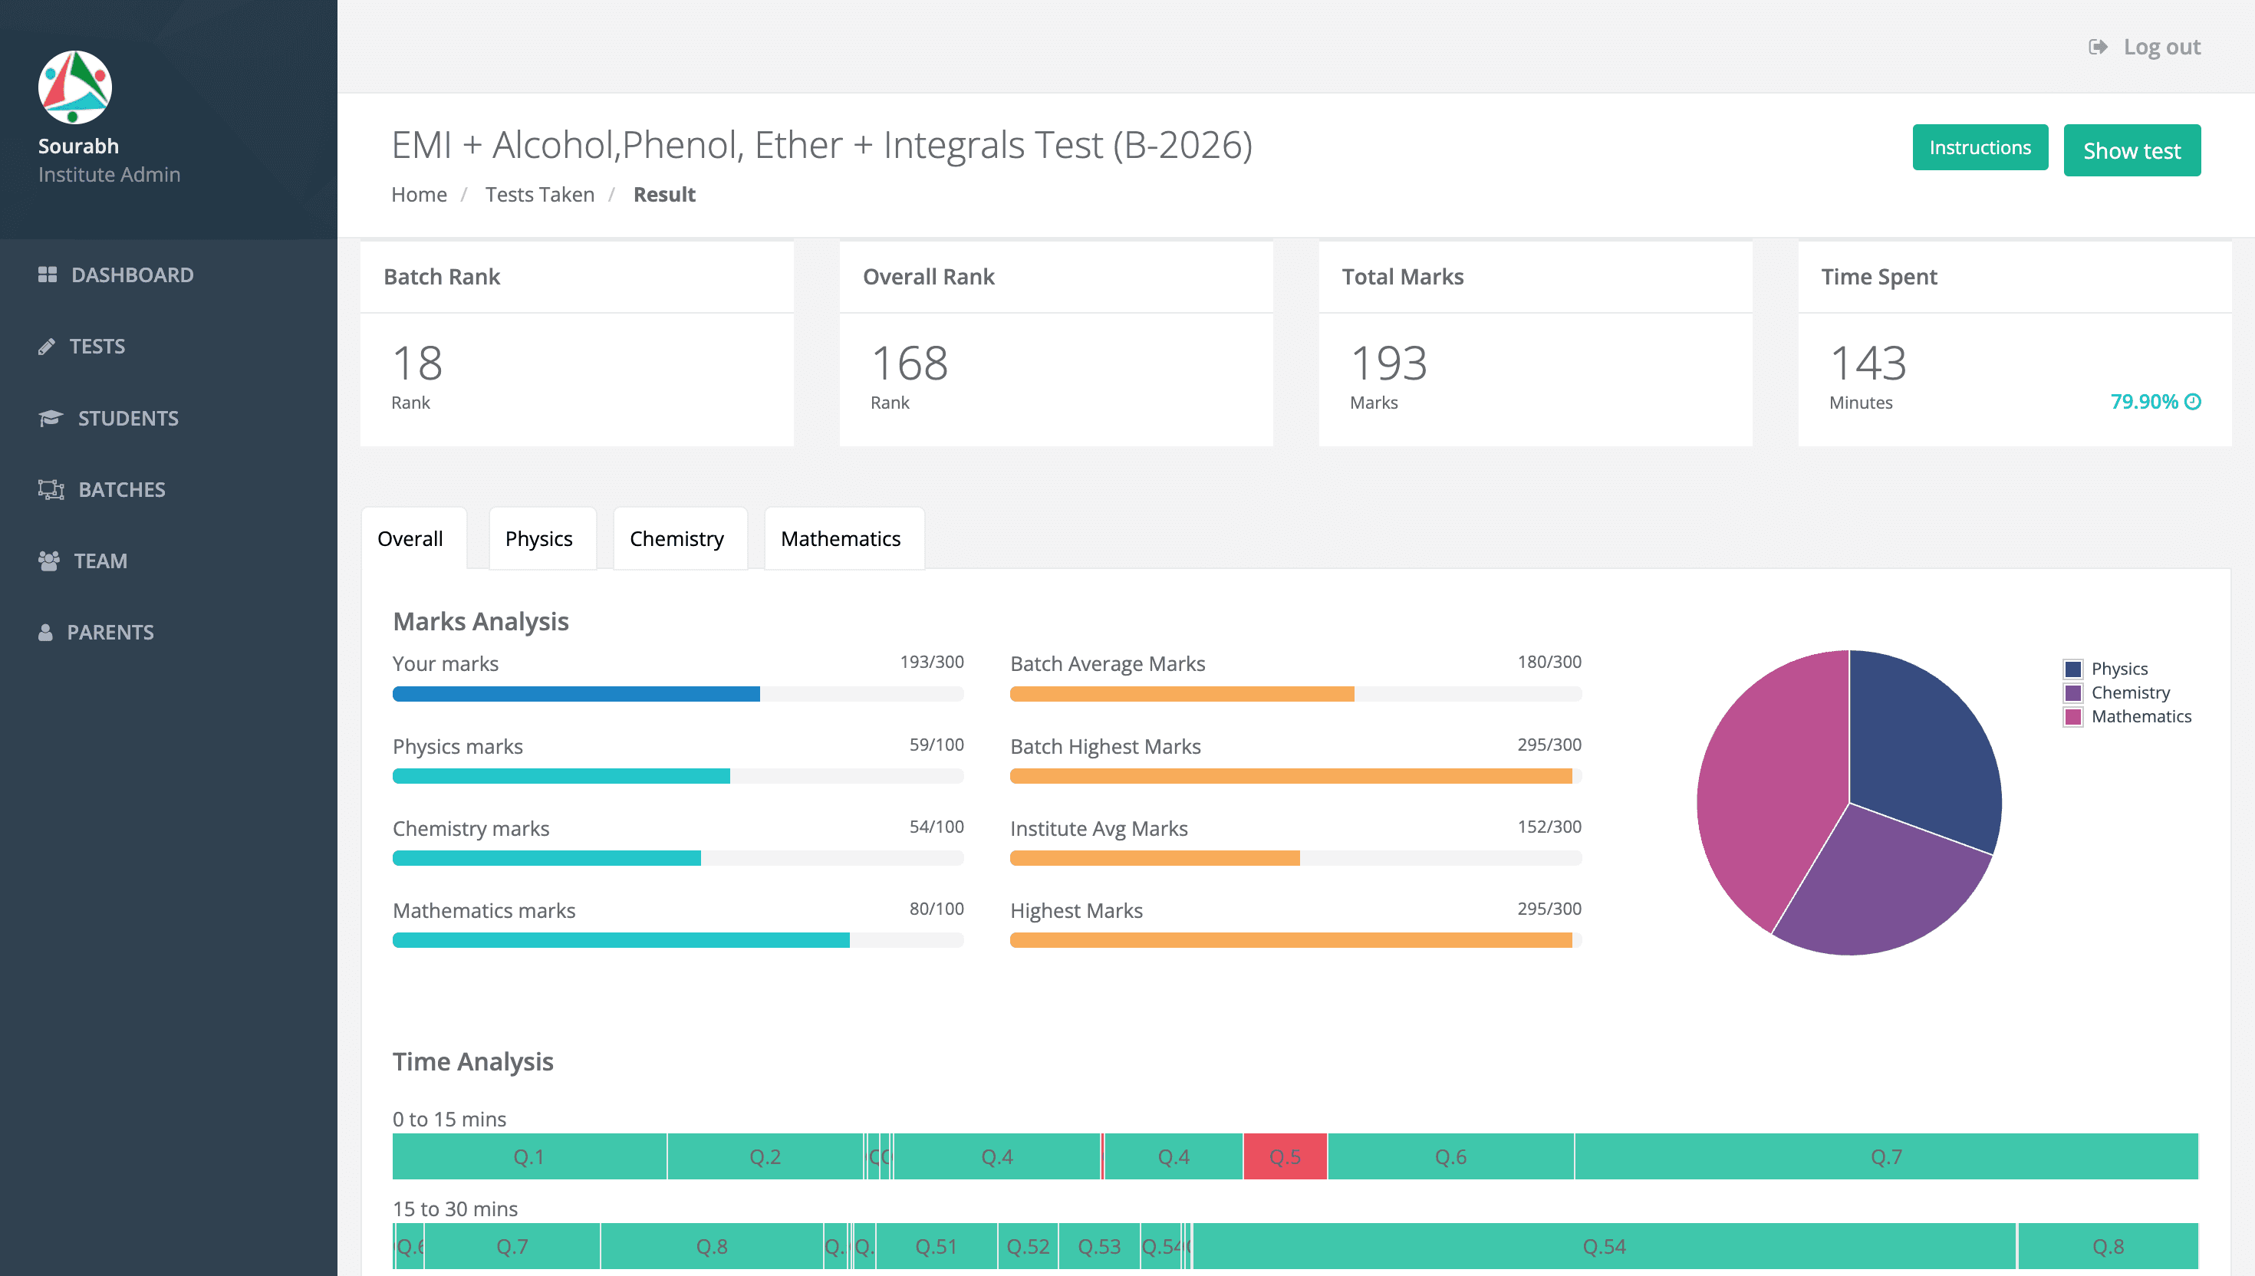Click the Batches icon in sidebar
The image size is (2255, 1276).
[x=51, y=490]
